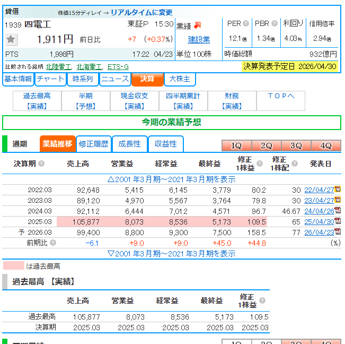Click リアルタイムに変更 link
Screen dimensions: 345x344
(x=141, y=12)
